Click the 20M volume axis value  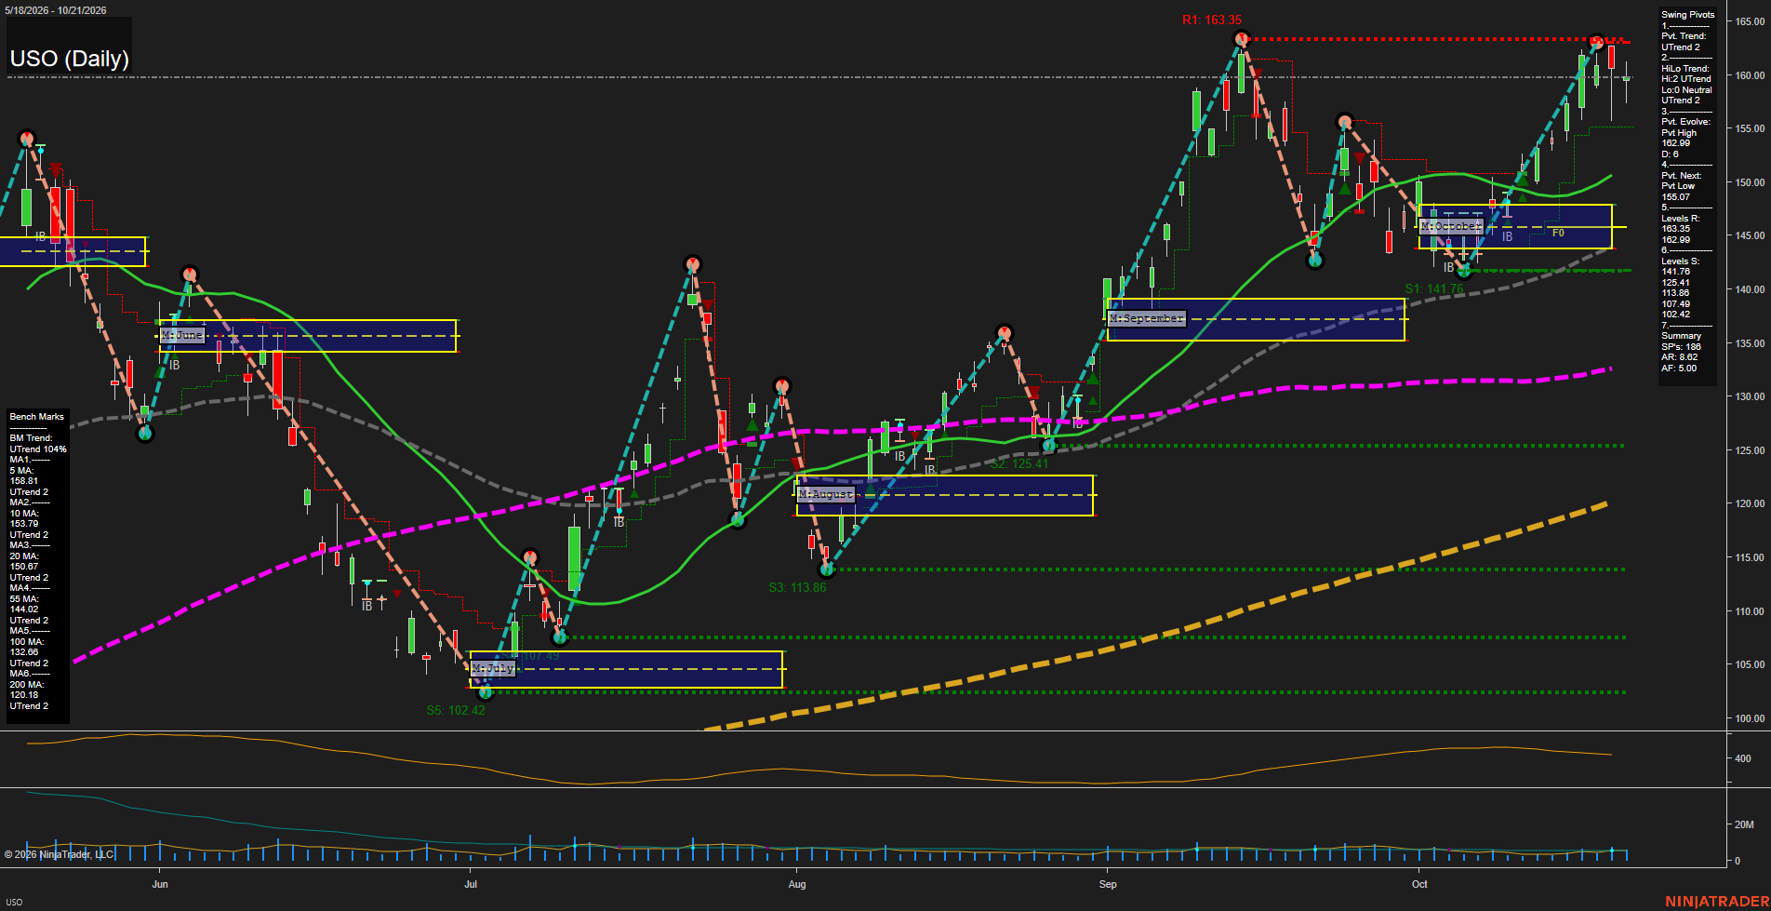pyautogui.click(x=1744, y=824)
